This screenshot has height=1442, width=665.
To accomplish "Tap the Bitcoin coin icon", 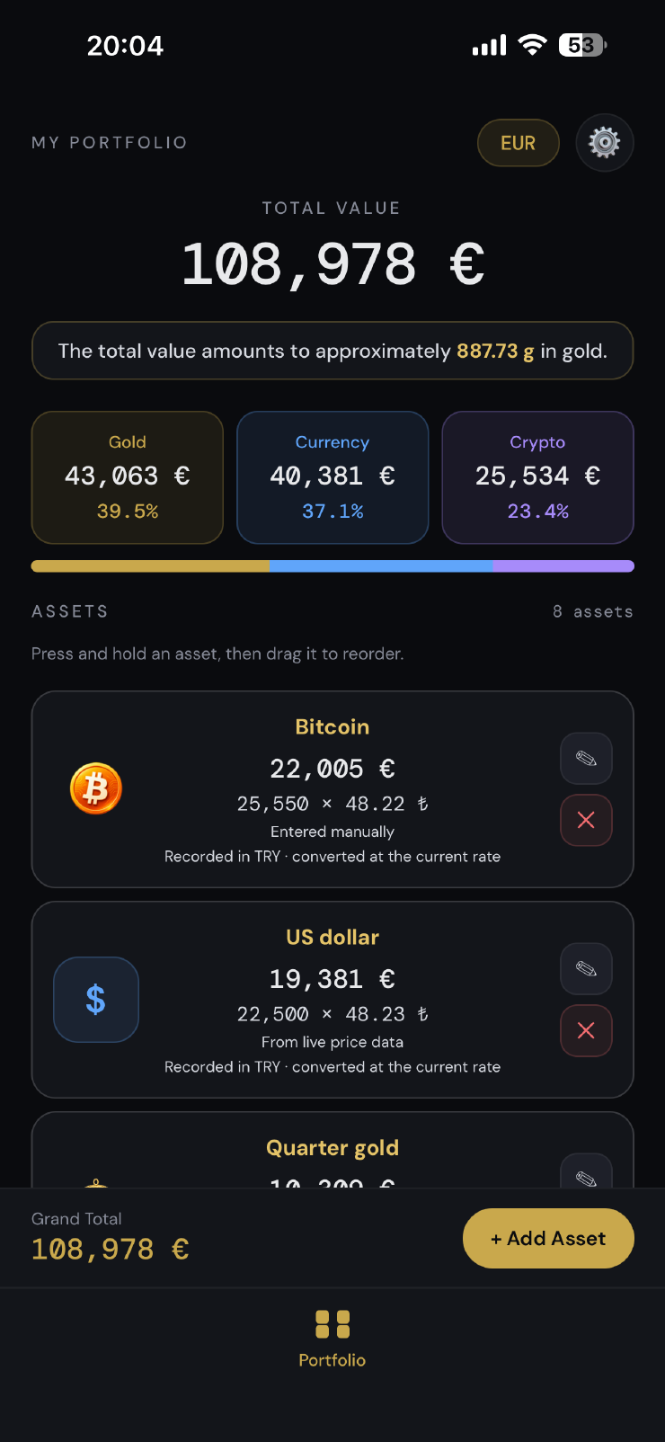I will point(96,788).
